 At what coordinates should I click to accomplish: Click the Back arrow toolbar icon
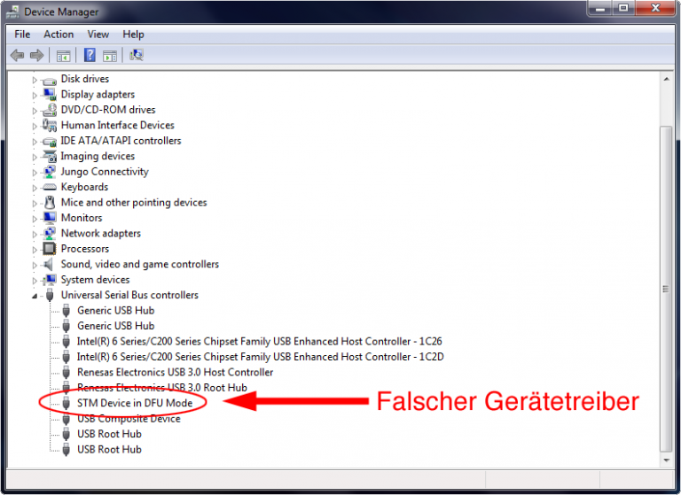click(x=17, y=55)
